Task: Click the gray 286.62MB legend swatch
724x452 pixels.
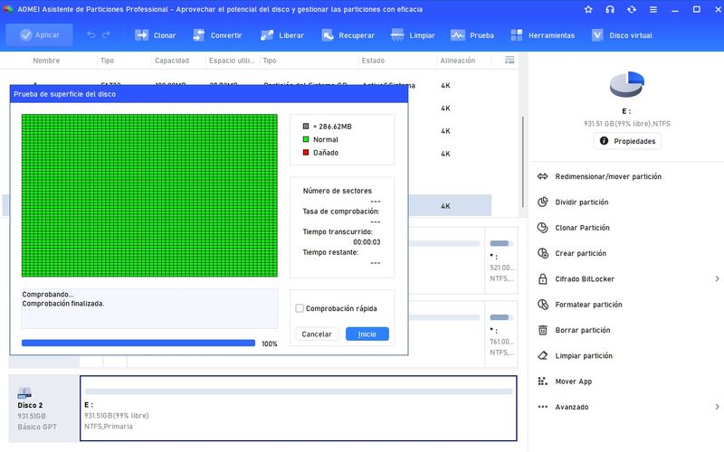Action: (306, 126)
